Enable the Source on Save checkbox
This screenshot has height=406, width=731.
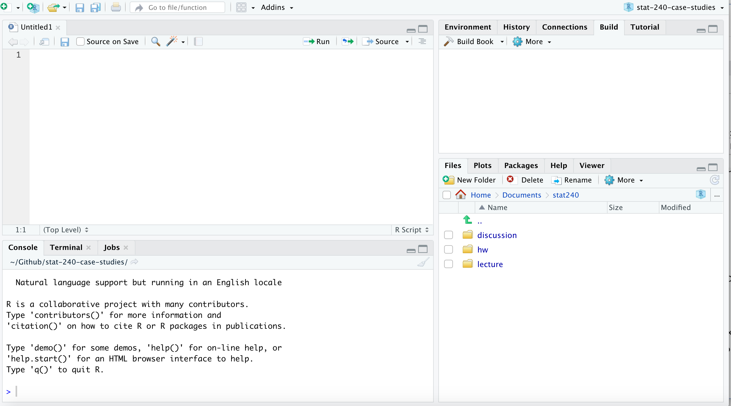coord(80,42)
